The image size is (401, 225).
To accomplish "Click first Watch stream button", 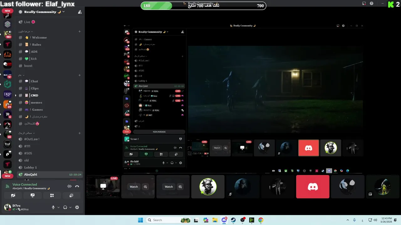I will 134,187.
